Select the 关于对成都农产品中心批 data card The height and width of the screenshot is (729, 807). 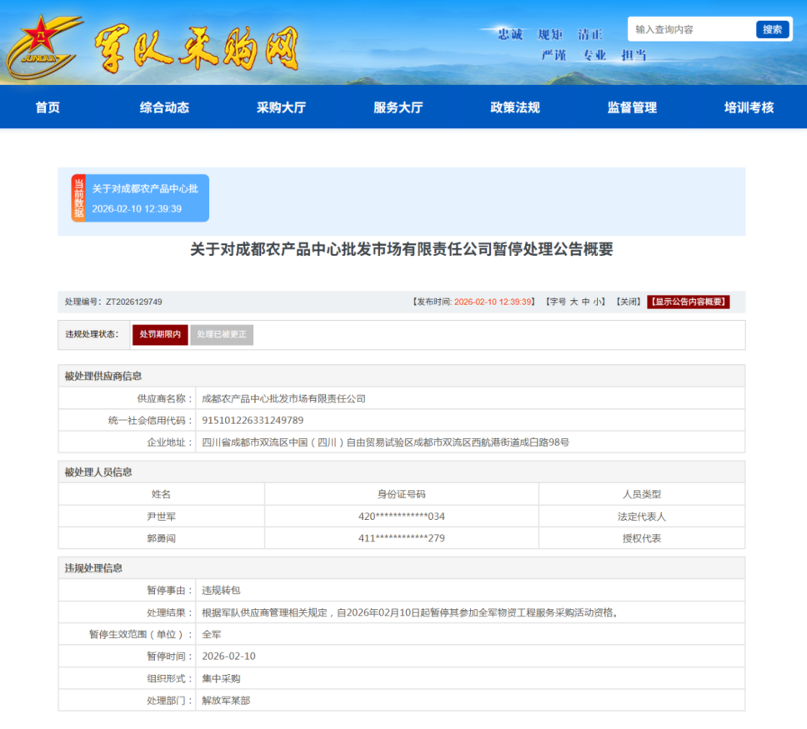tap(147, 198)
